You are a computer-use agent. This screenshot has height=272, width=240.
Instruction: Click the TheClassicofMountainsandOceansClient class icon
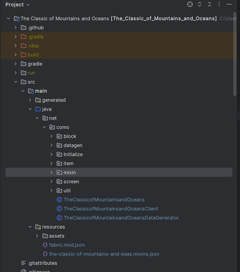coord(59,209)
